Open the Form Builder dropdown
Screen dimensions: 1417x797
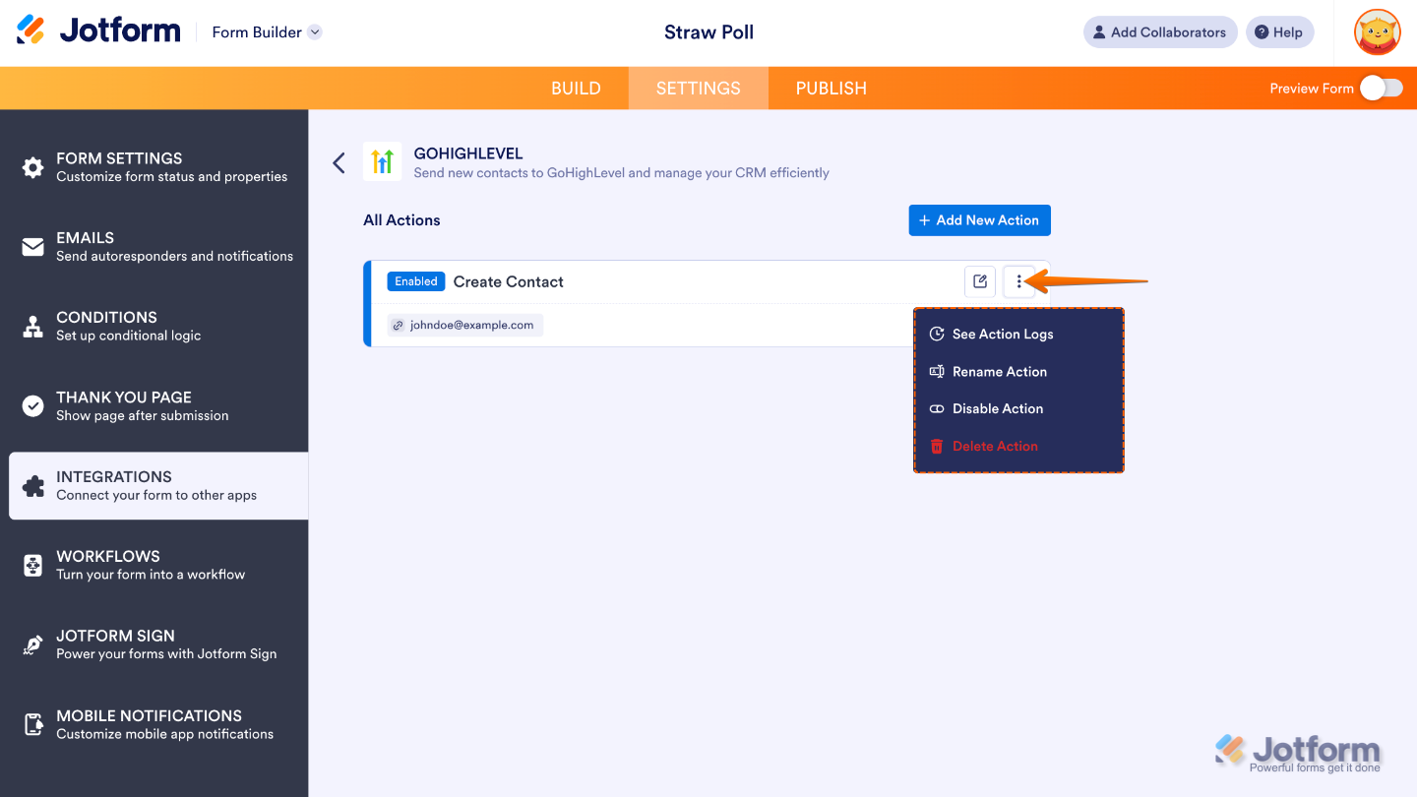pyautogui.click(x=266, y=31)
